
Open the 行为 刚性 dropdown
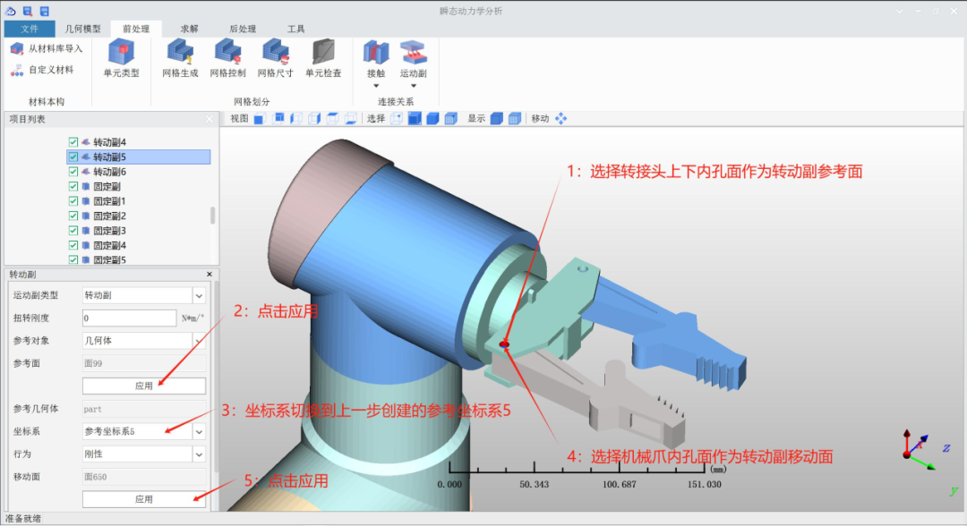coord(199,454)
